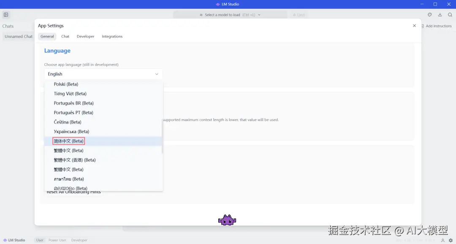456x244 pixels.
Task: Click the language list scrollbar
Action: [162, 136]
